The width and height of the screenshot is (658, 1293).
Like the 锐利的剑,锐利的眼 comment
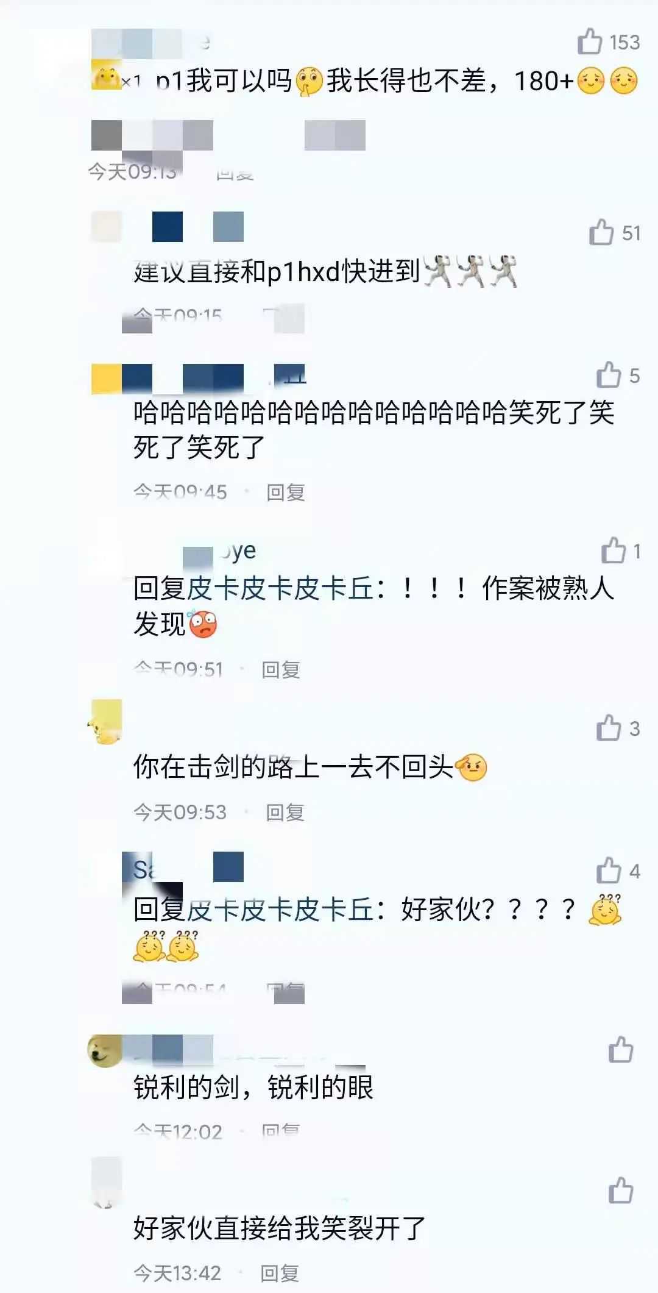621,1049
